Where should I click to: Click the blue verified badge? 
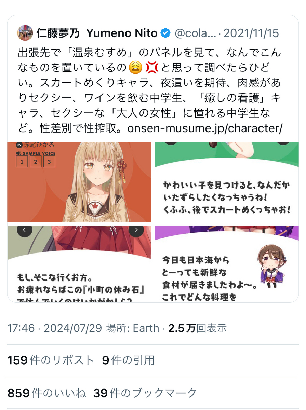[x=166, y=33]
